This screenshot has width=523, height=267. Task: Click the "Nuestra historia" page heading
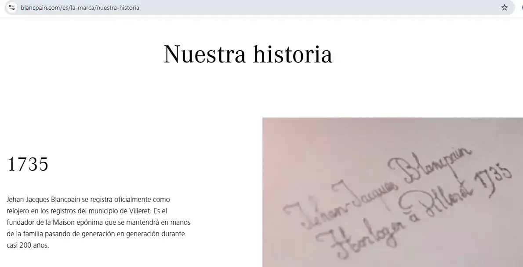[247, 55]
